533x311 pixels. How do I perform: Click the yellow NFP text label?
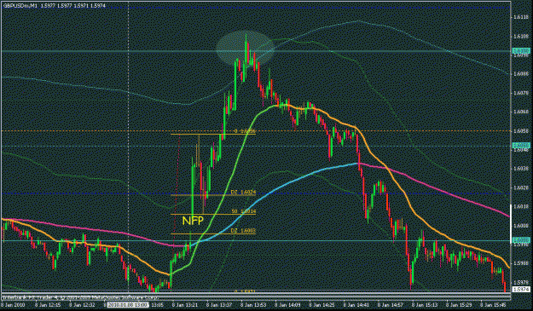point(193,221)
